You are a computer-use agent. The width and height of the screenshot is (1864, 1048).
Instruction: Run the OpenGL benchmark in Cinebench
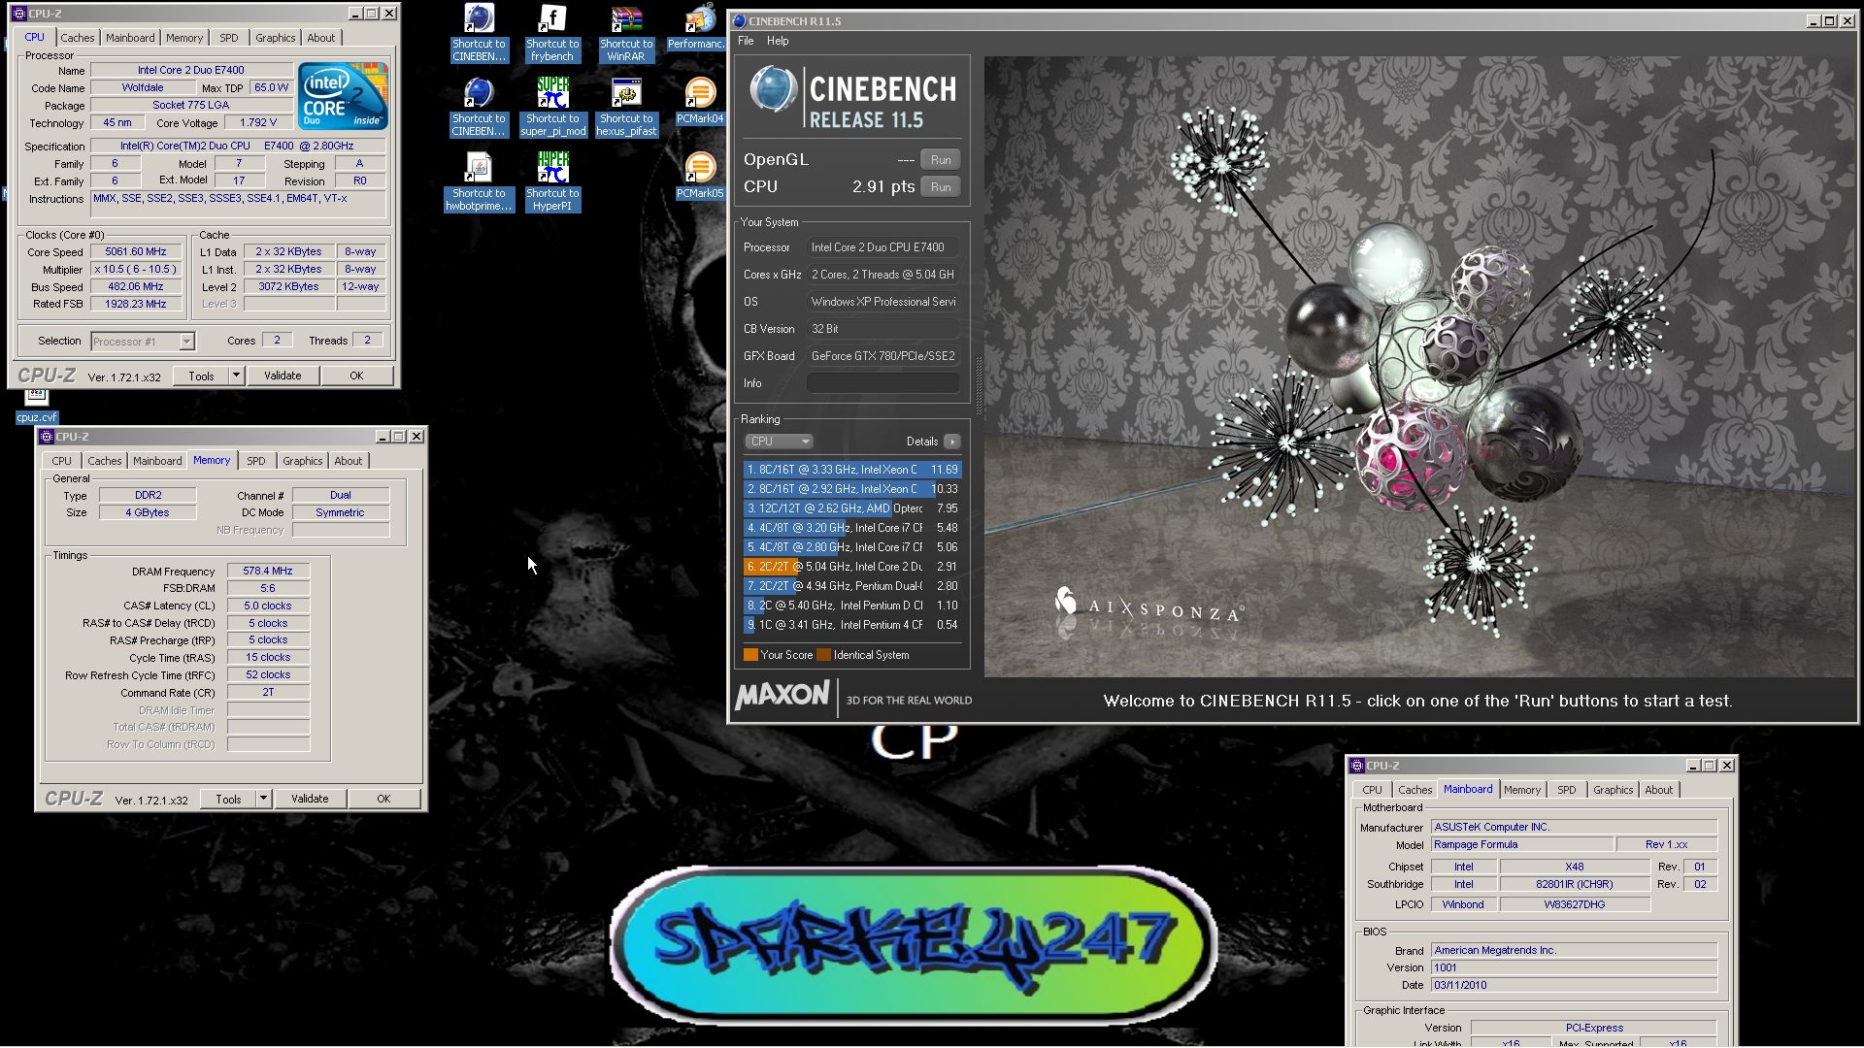pos(941,160)
